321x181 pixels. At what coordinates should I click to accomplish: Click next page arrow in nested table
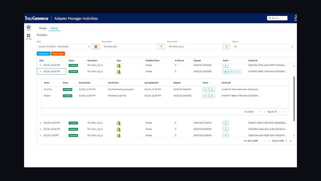click(x=280, y=112)
